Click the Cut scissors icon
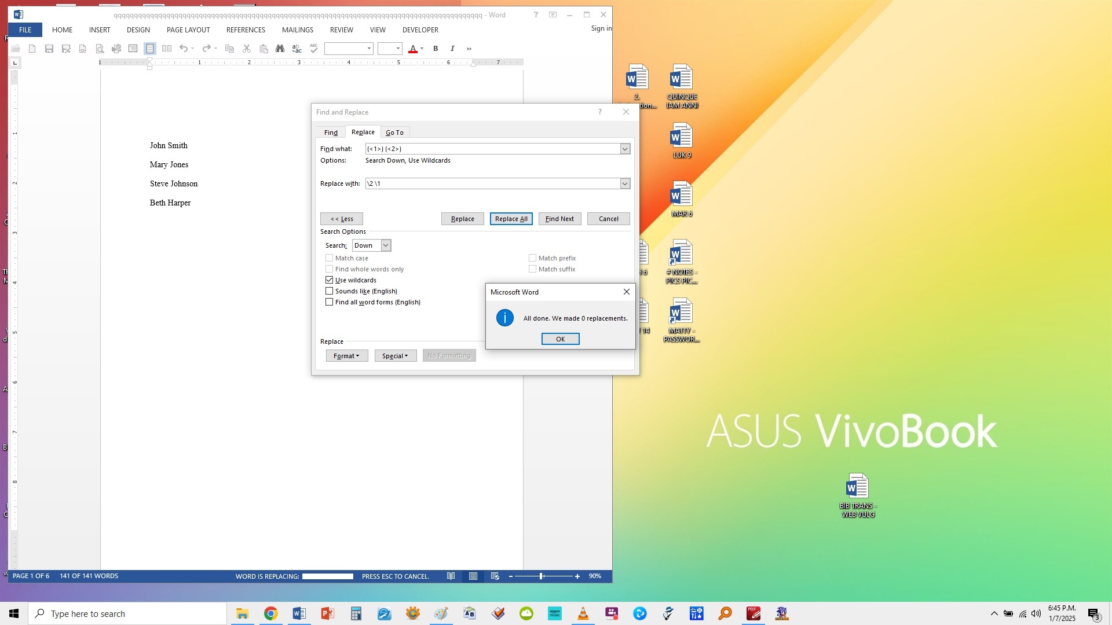The height and width of the screenshot is (625, 1112). click(247, 49)
